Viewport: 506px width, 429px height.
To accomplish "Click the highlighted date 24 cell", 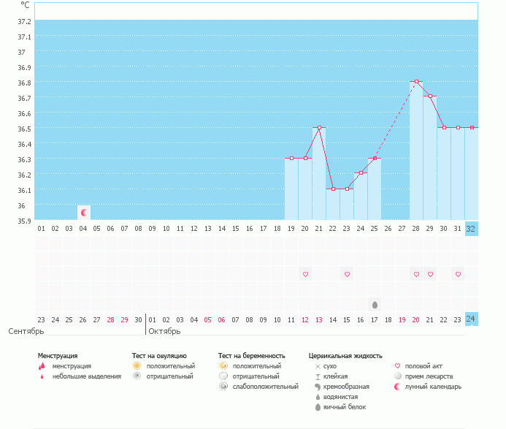I will coord(471,319).
